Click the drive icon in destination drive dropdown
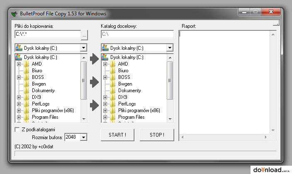The height and width of the screenshot is (174, 292). (105, 48)
